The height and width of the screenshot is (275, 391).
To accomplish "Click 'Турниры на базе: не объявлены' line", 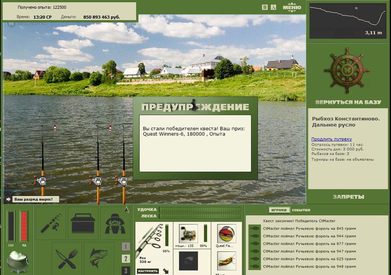I will coord(343,159).
